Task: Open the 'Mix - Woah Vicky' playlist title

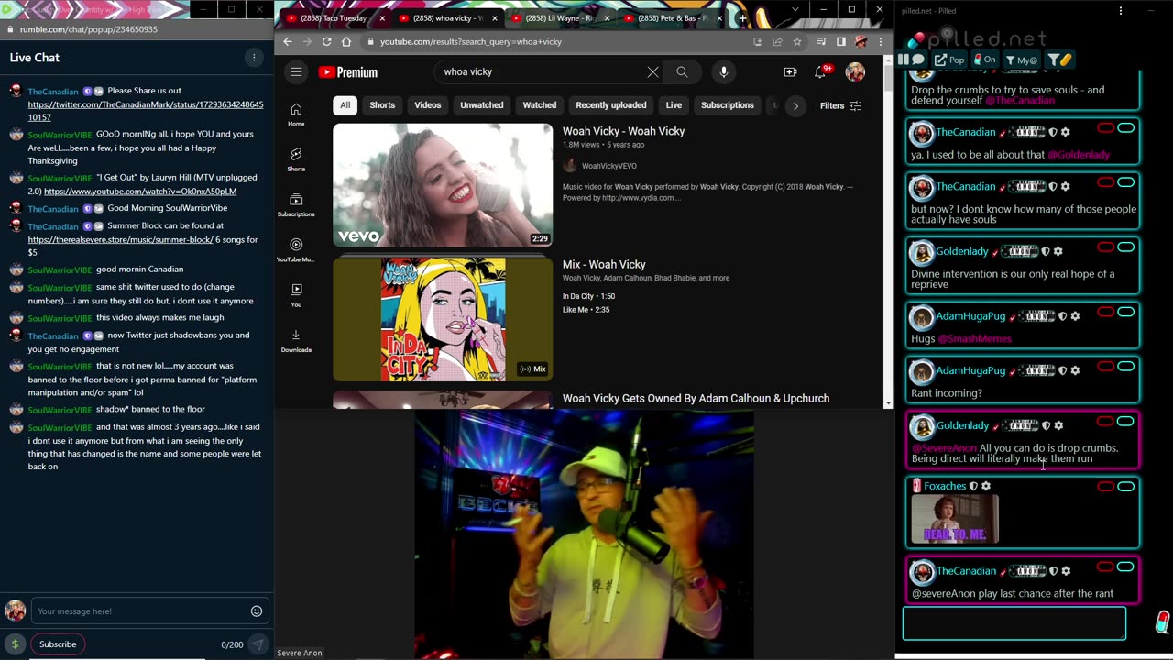Action: pos(604,264)
